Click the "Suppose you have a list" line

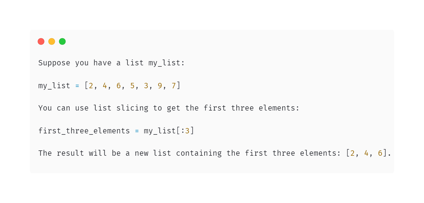[x=111, y=63]
